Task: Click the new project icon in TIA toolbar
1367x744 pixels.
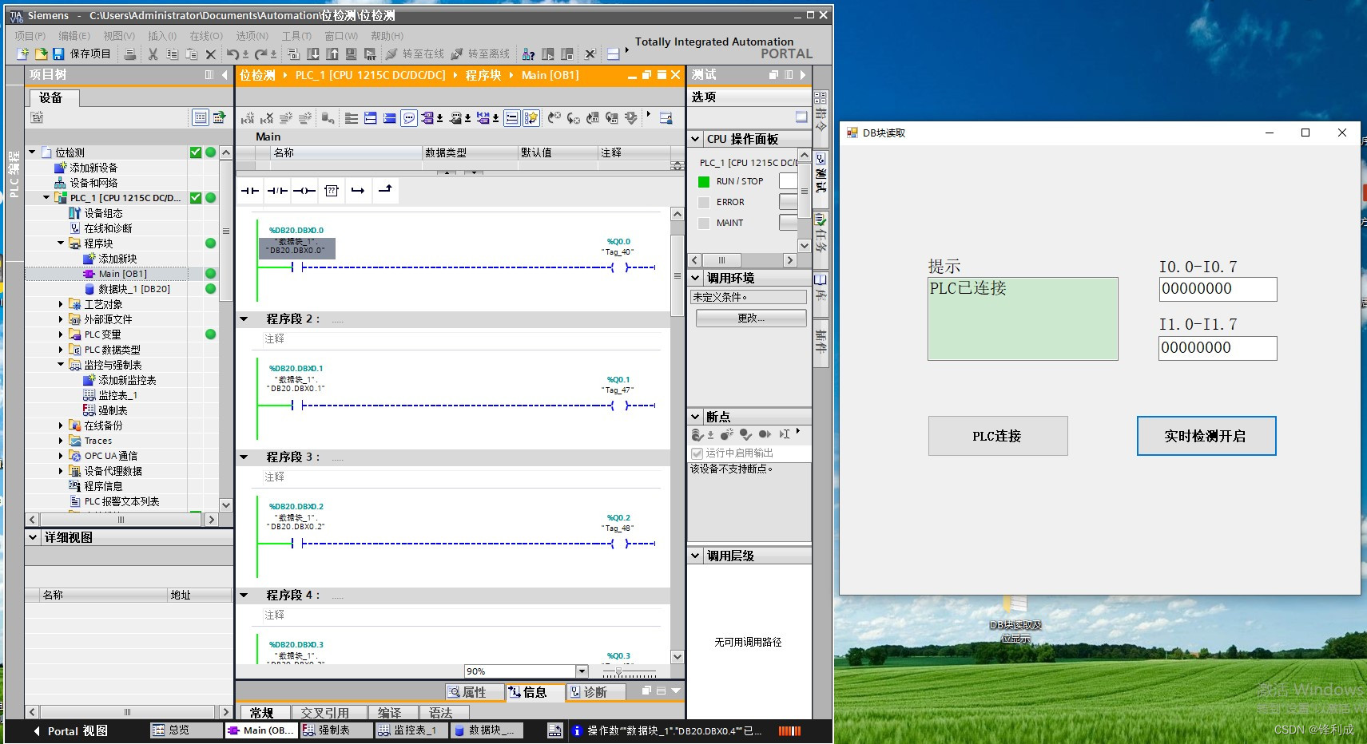Action: pos(22,53)
